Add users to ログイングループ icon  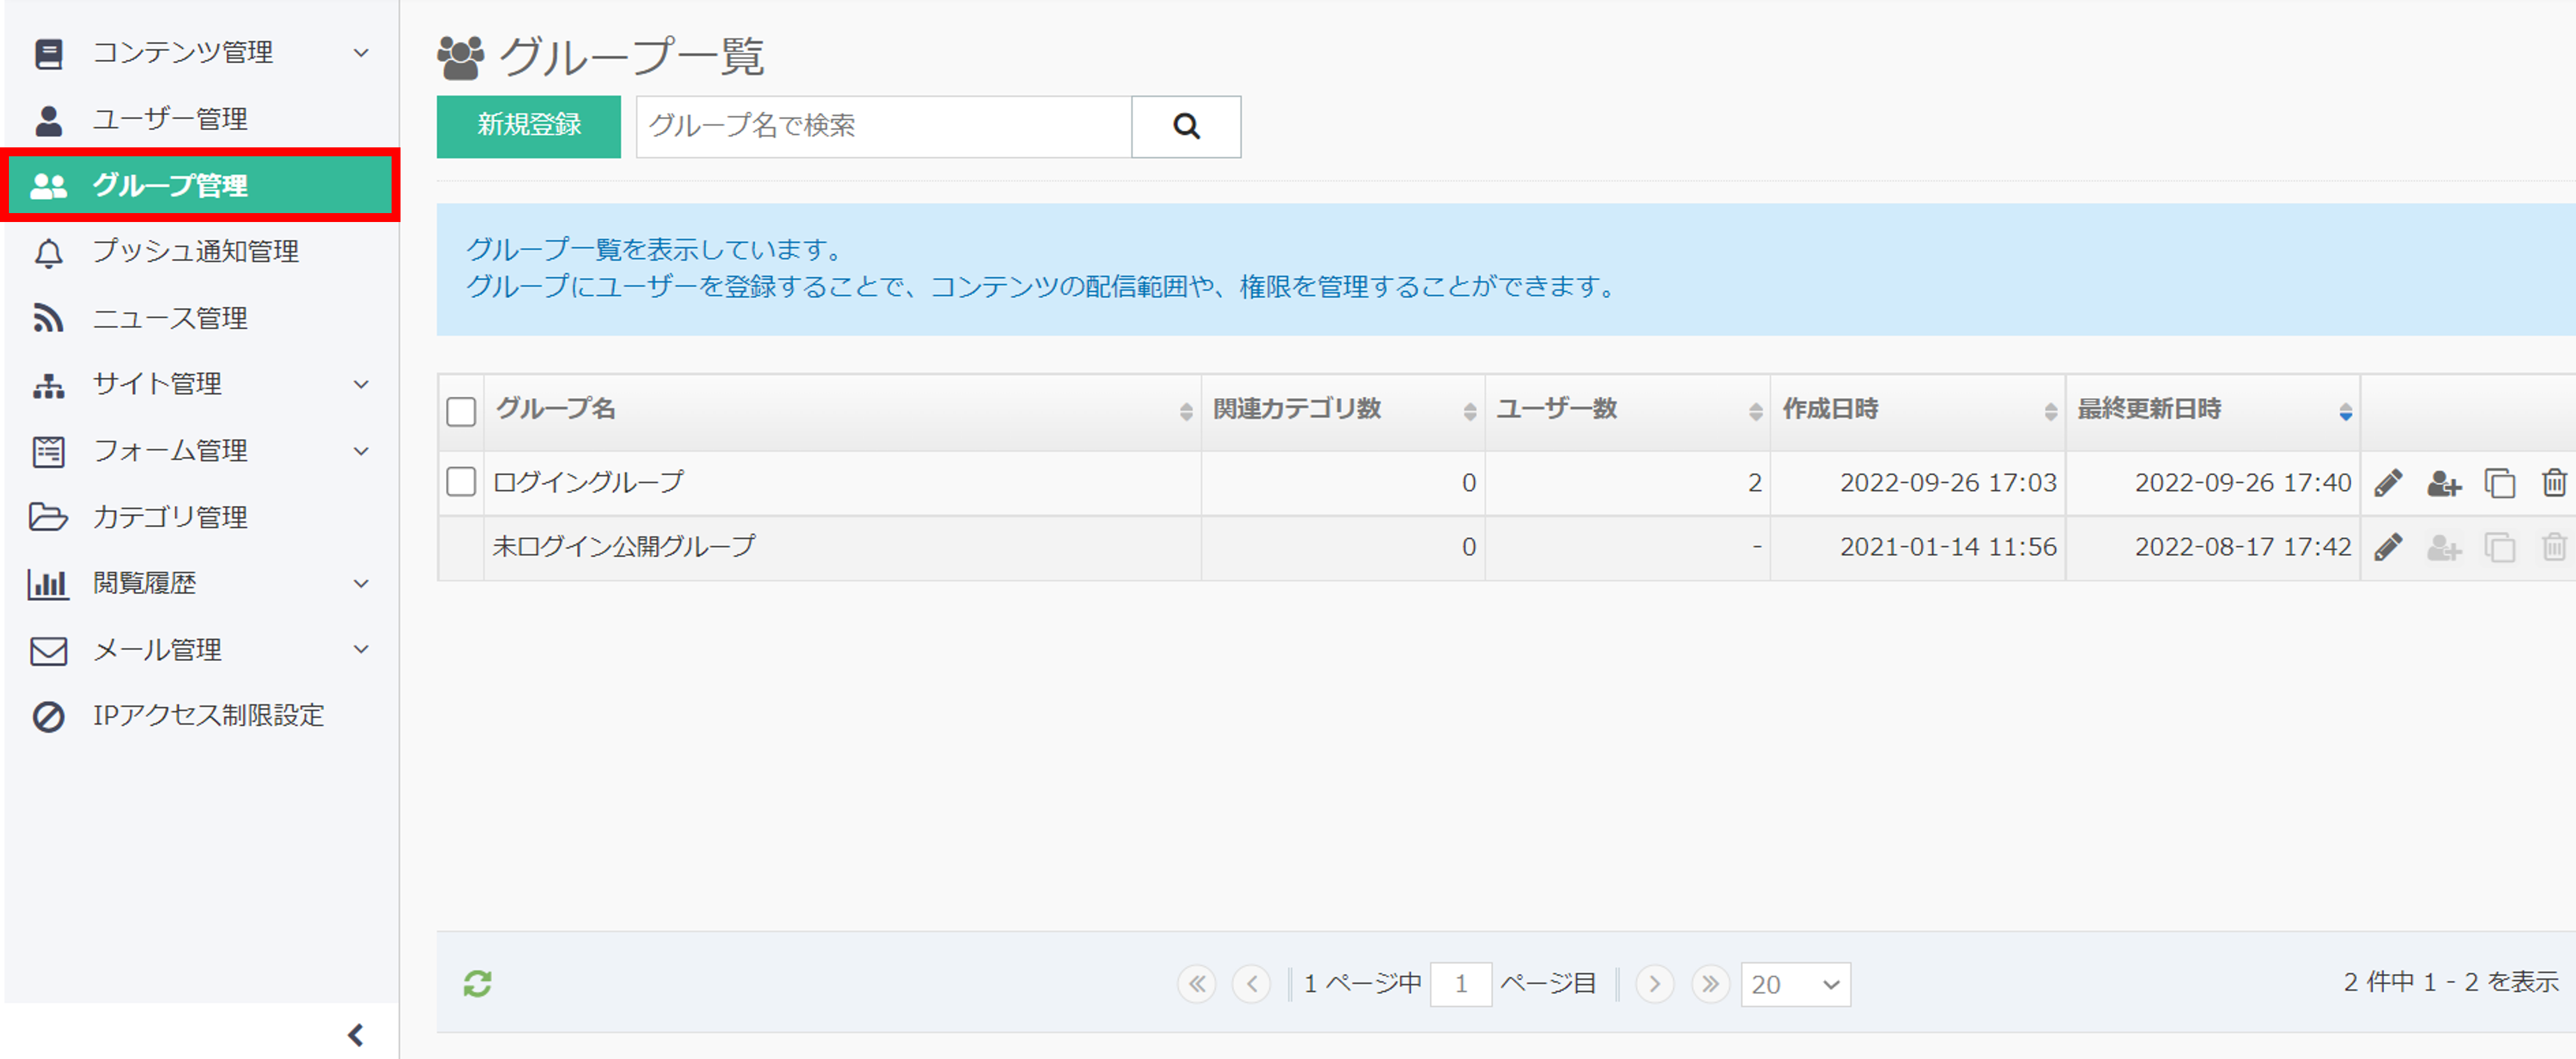coord(2443,483)
